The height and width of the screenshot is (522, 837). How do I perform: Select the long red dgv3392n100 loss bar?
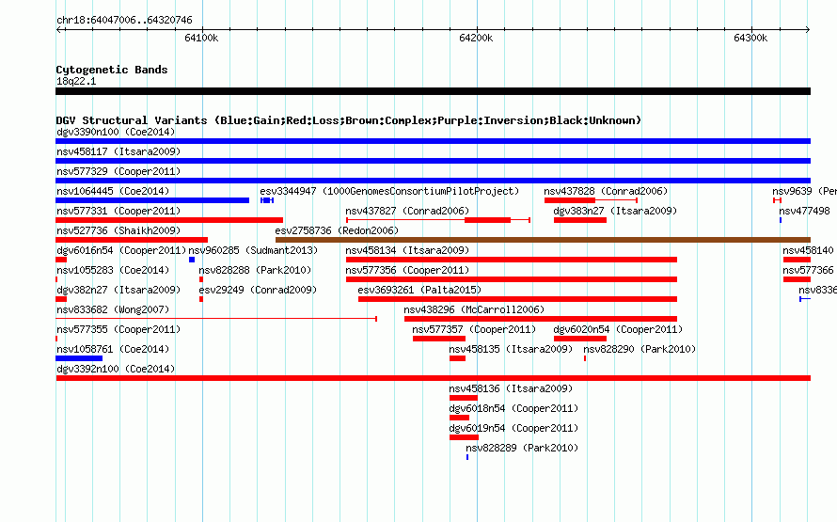(433, 378)
